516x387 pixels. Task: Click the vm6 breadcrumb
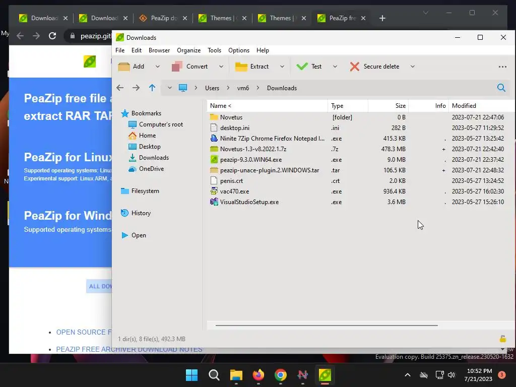[243, 88]
